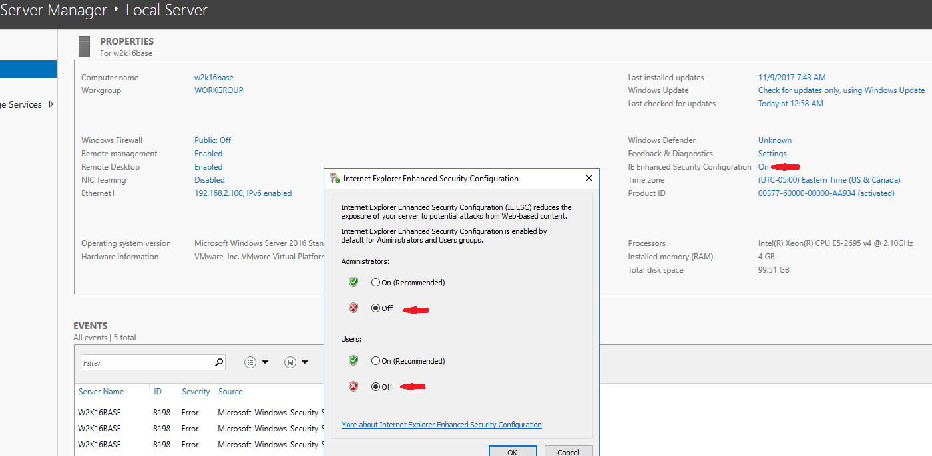
Task: Sort events by the Severity column
Action: point(196,392)
